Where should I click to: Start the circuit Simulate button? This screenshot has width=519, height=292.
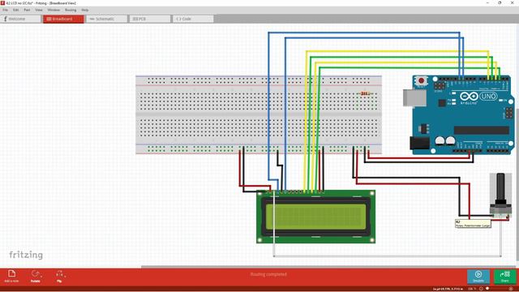(478, 277)
